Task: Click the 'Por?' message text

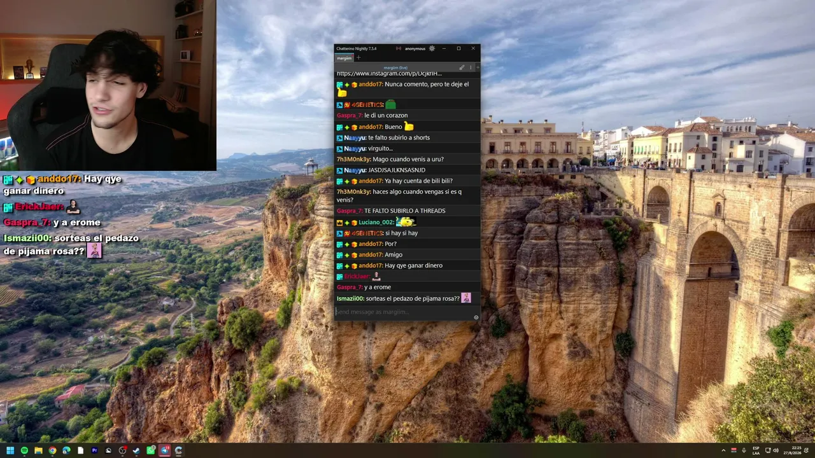Action: [x=390, y=244]
